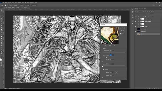
Task: Open the Layers panel options menu
Action: point(161,9)
